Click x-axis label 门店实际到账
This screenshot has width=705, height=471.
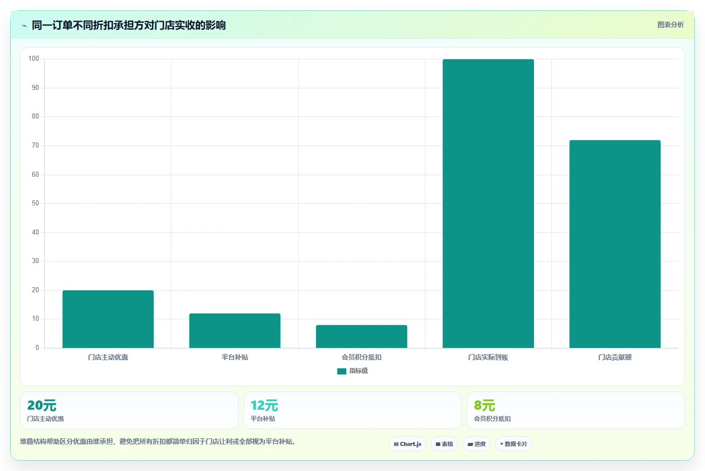point(488,357)
